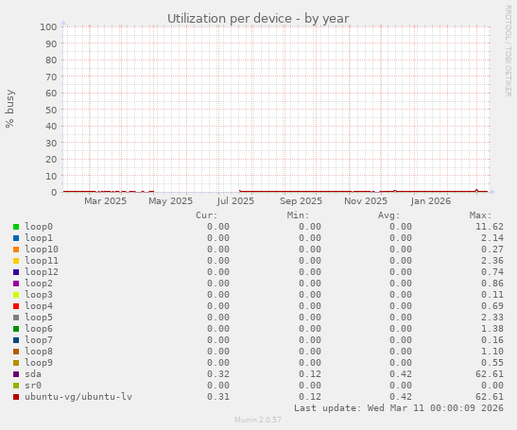Click the sda current value 0.32
517x430 pixels.
(218, 374)
